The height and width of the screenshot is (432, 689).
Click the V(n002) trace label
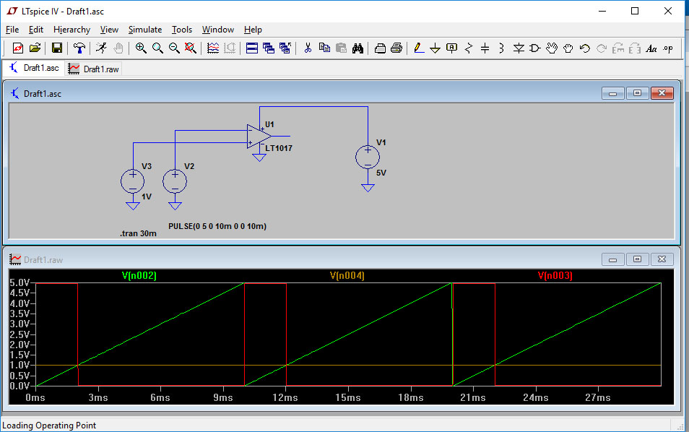(x=139, y=275)
